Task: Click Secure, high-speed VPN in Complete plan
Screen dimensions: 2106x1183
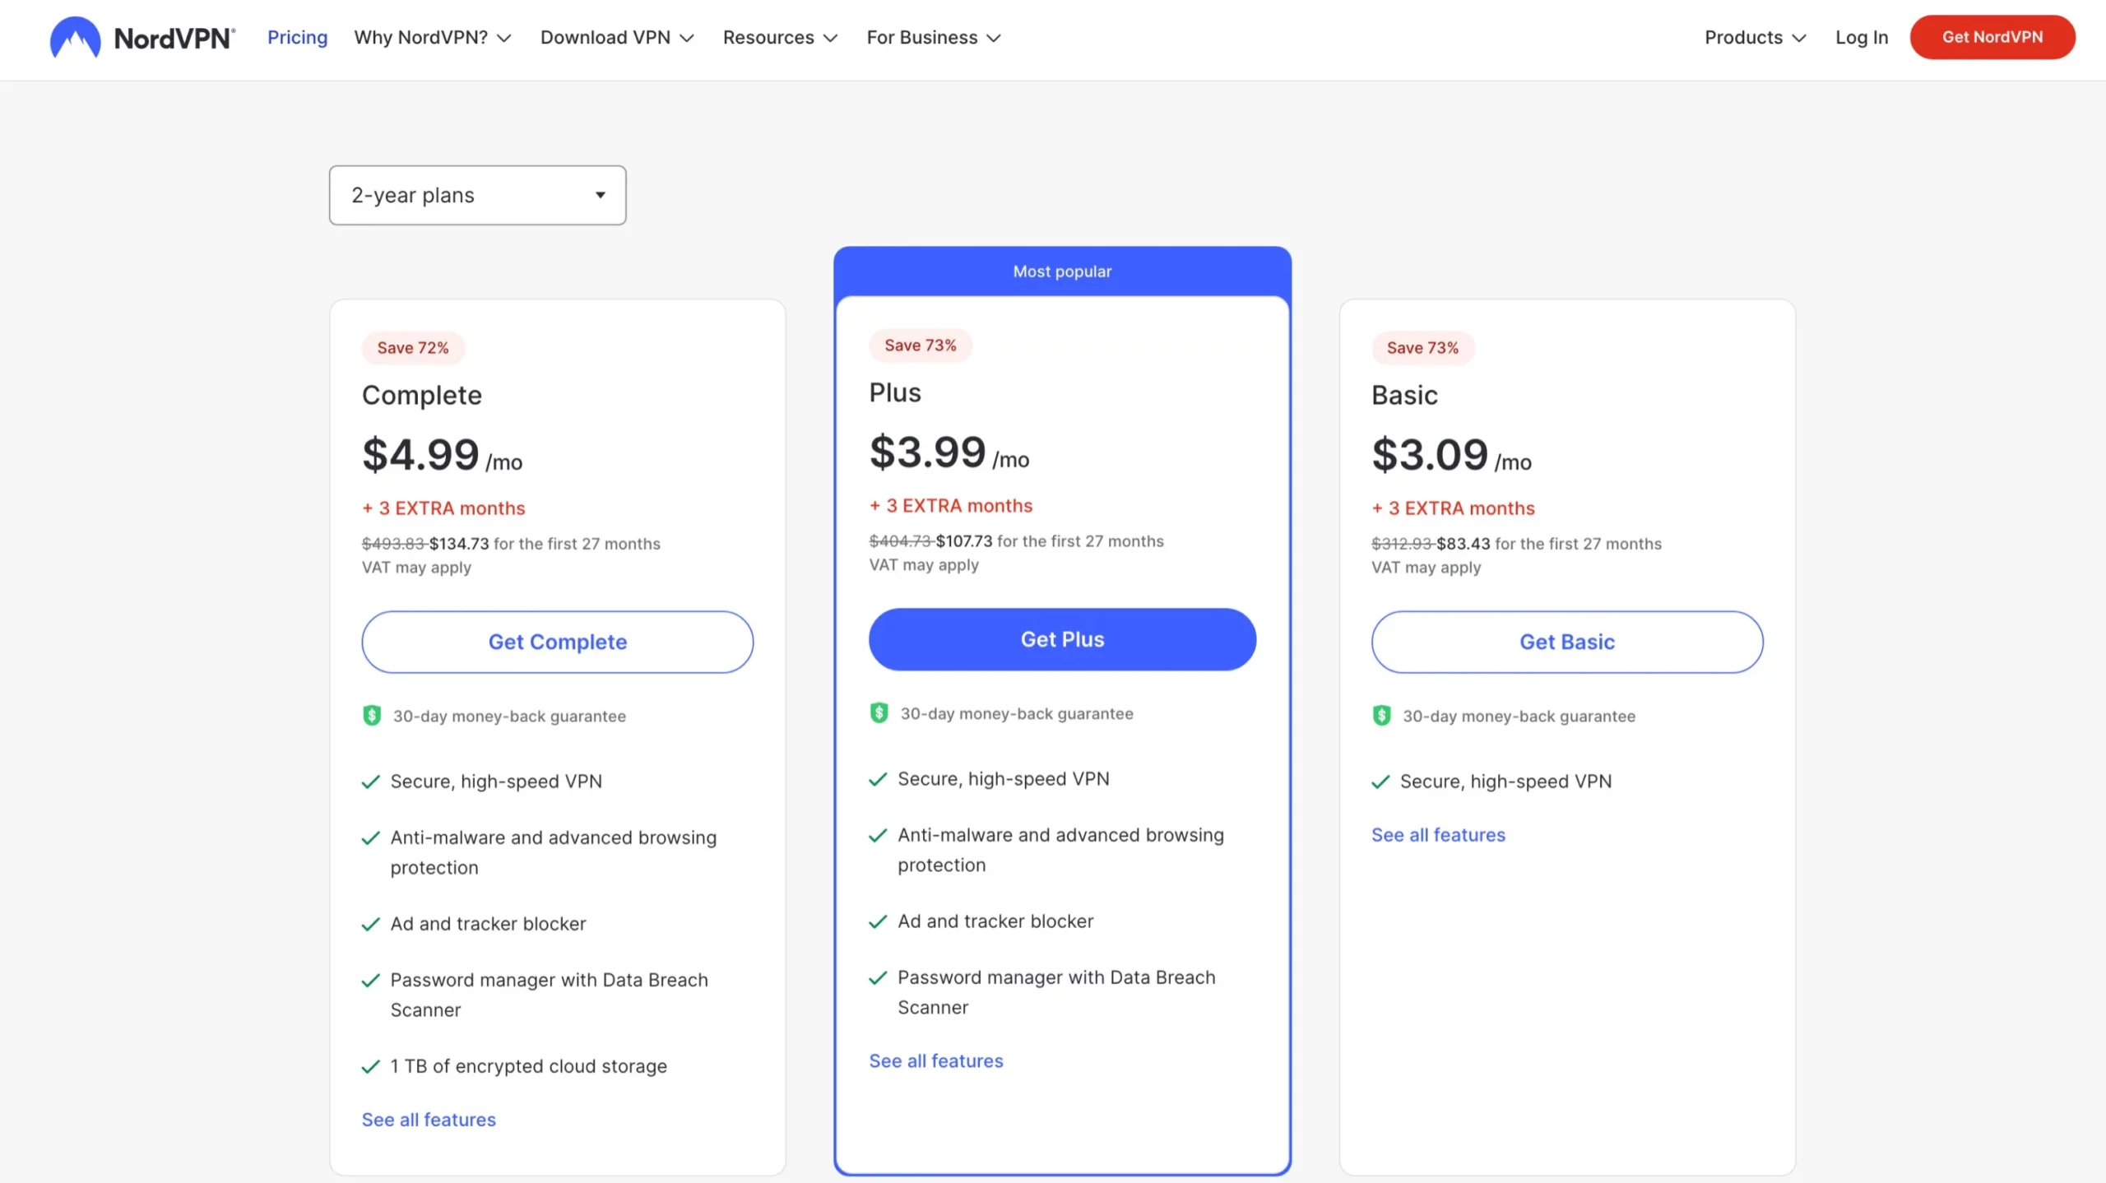Action: click(496, 782)
